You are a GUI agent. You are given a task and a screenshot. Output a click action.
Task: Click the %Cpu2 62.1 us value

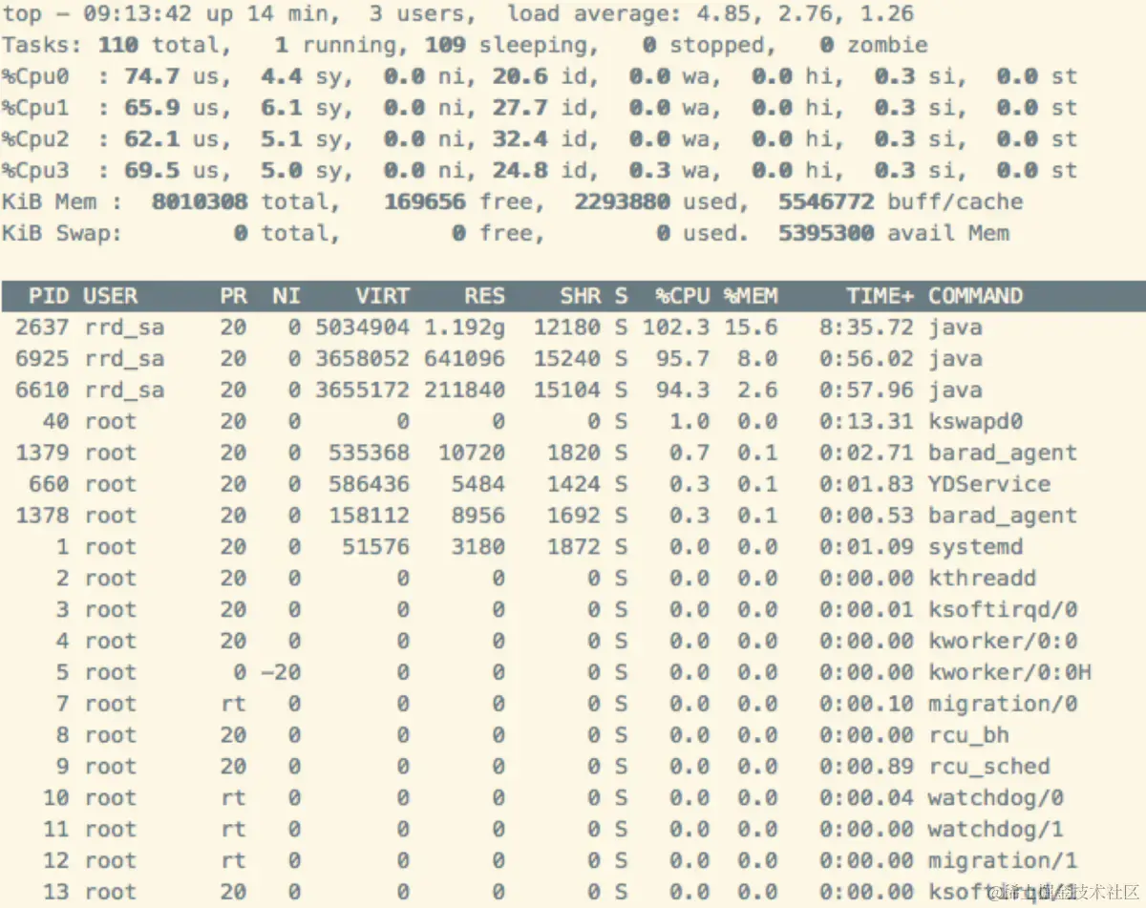(x=151, y=139)
